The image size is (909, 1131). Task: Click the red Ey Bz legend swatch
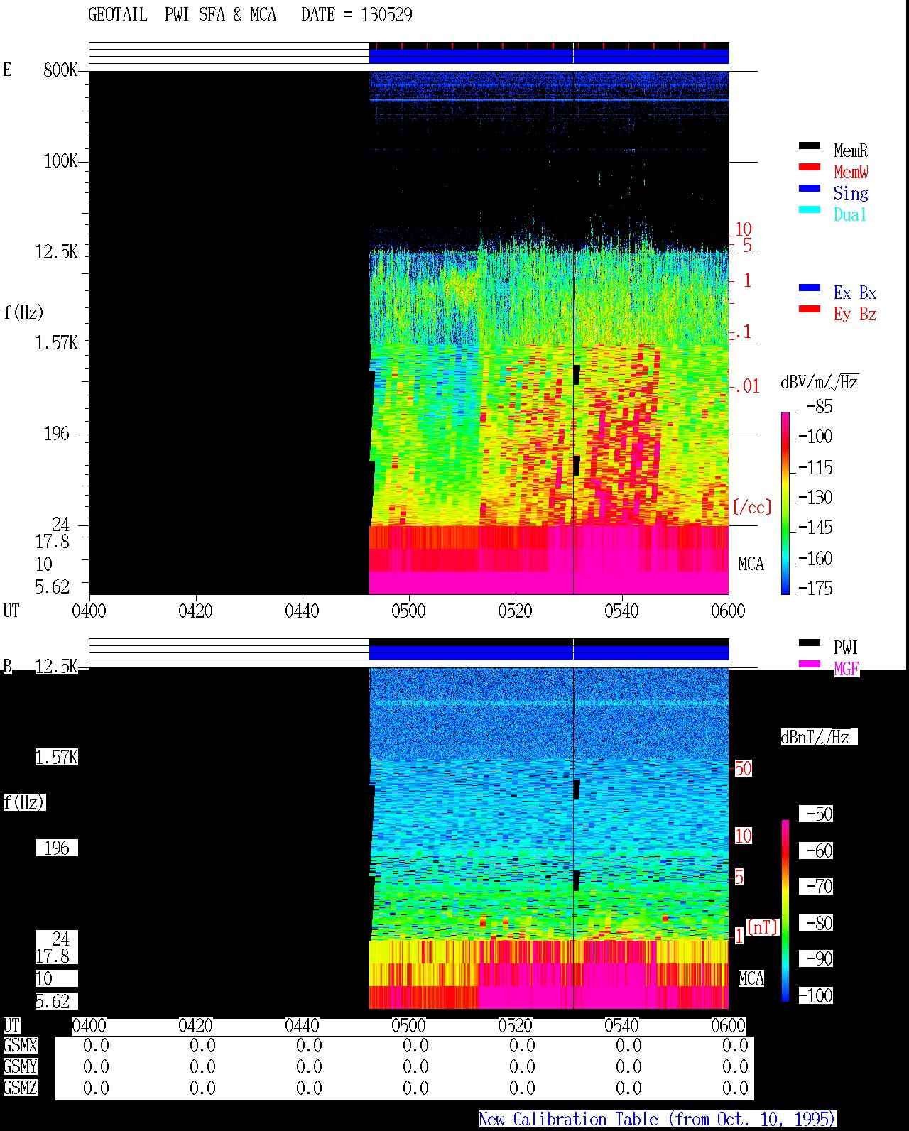(x=810, y=309)
